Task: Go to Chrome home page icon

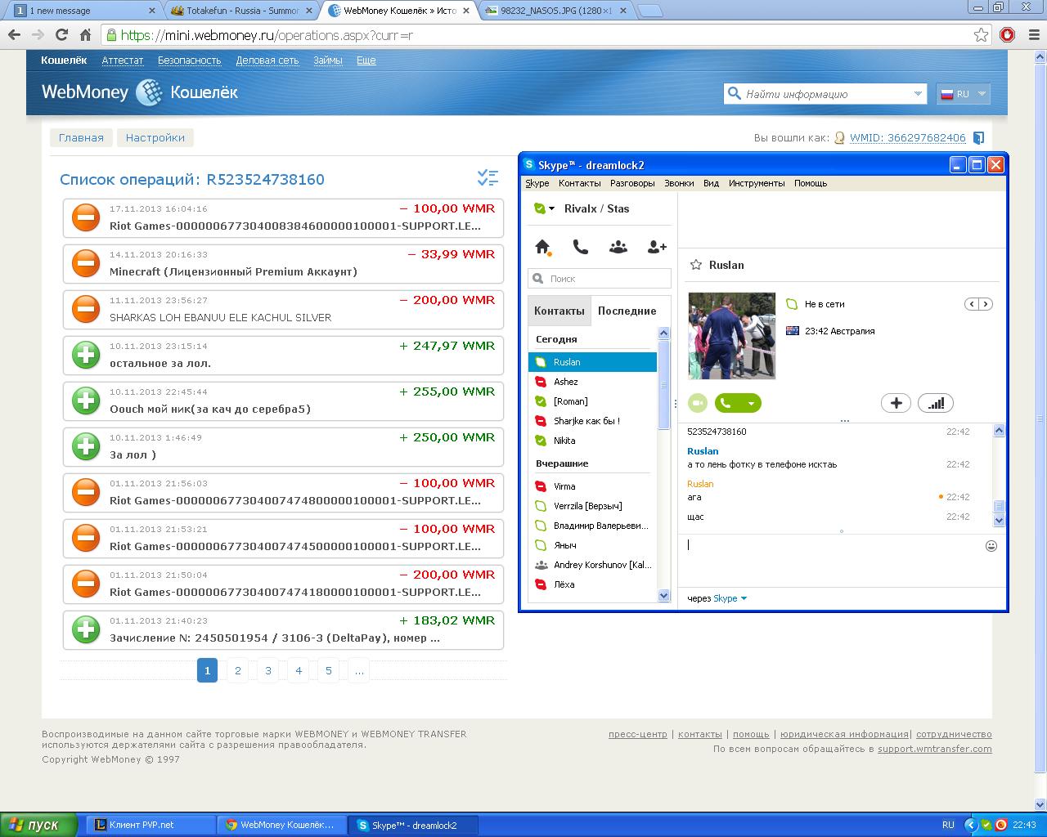Action: (85, 35)
